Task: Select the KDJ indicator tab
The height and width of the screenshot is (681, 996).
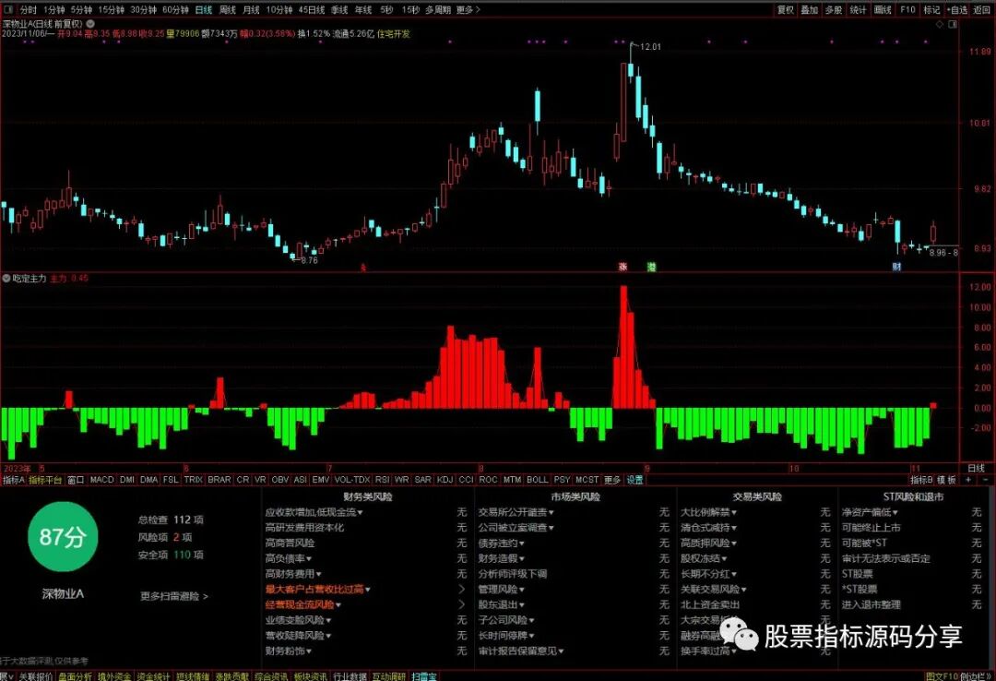Action: (445, 480)
